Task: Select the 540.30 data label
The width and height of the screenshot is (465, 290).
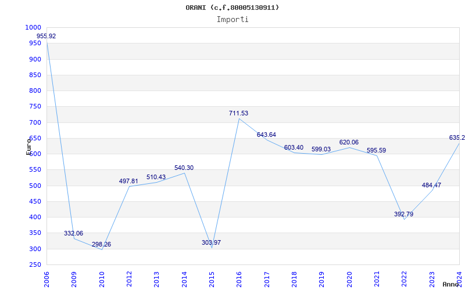Action: (x=184, y=168)
